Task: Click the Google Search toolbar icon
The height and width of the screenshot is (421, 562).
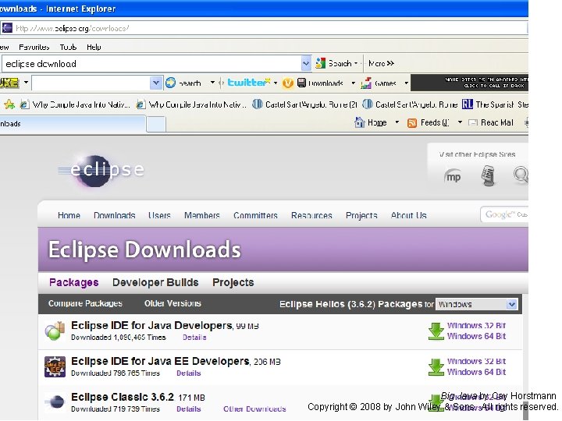Action: pos(320,63)
